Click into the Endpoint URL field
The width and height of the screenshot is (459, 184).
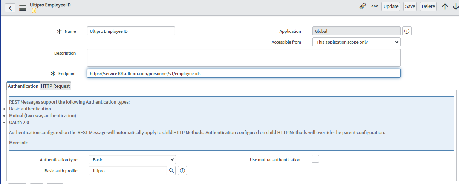(243, 73)
